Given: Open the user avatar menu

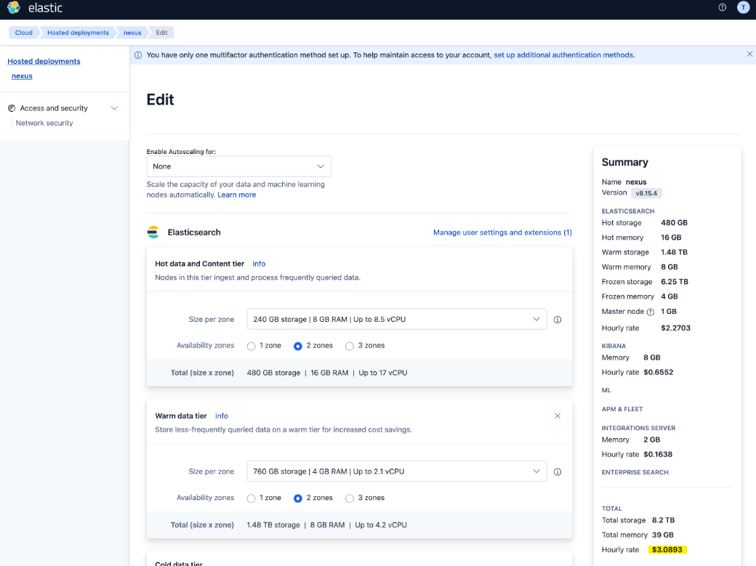Looking at the screenshot, I should pos(743,8).
